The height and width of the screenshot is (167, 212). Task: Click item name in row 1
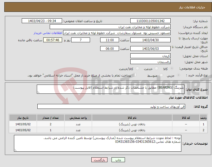coord(132,124)
